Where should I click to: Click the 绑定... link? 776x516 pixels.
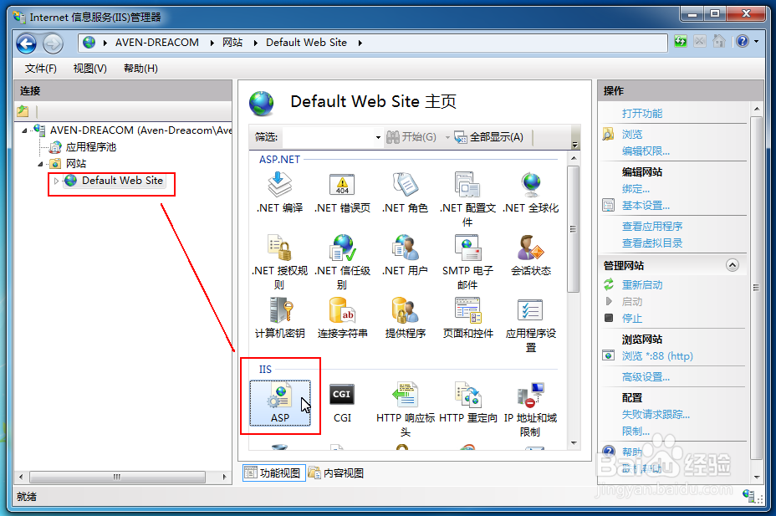click(636, 188)
